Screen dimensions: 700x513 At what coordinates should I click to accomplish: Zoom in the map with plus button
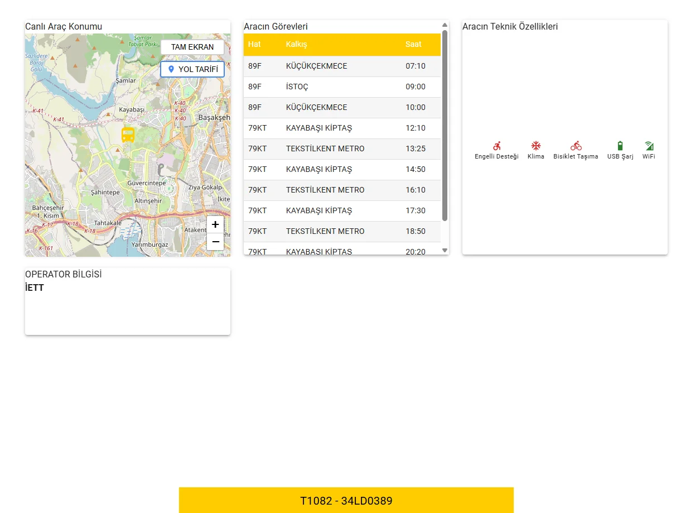[x=215, y=224]
